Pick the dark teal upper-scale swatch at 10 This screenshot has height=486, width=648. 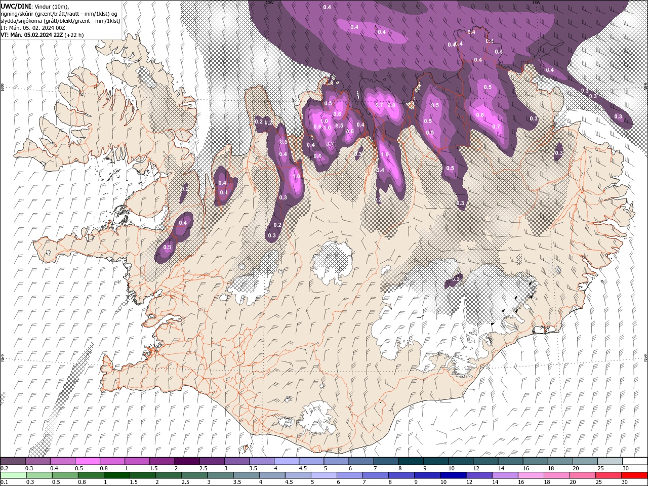pyautogui.click(x=461, y=461)
